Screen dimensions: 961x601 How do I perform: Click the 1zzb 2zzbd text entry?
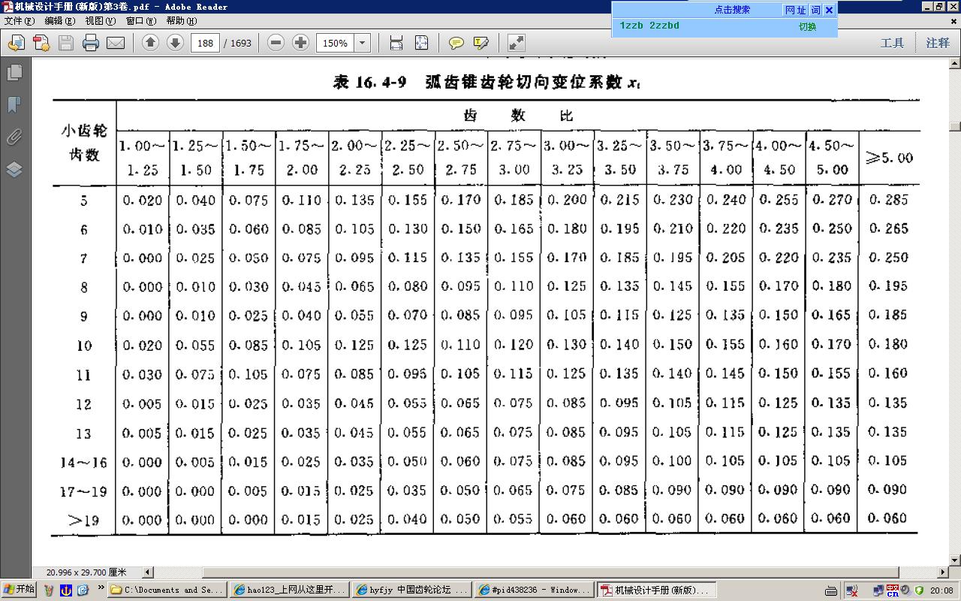649,26
